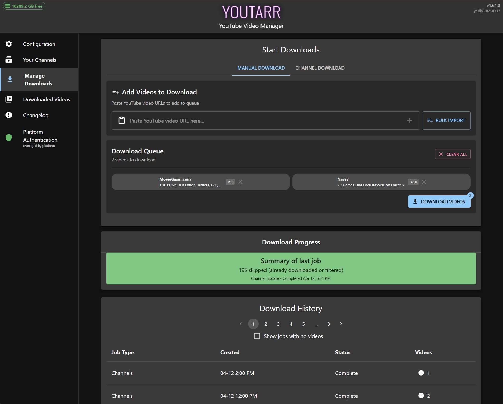Go to next Download History page
The image size is (503, 404).
[341, 324]
